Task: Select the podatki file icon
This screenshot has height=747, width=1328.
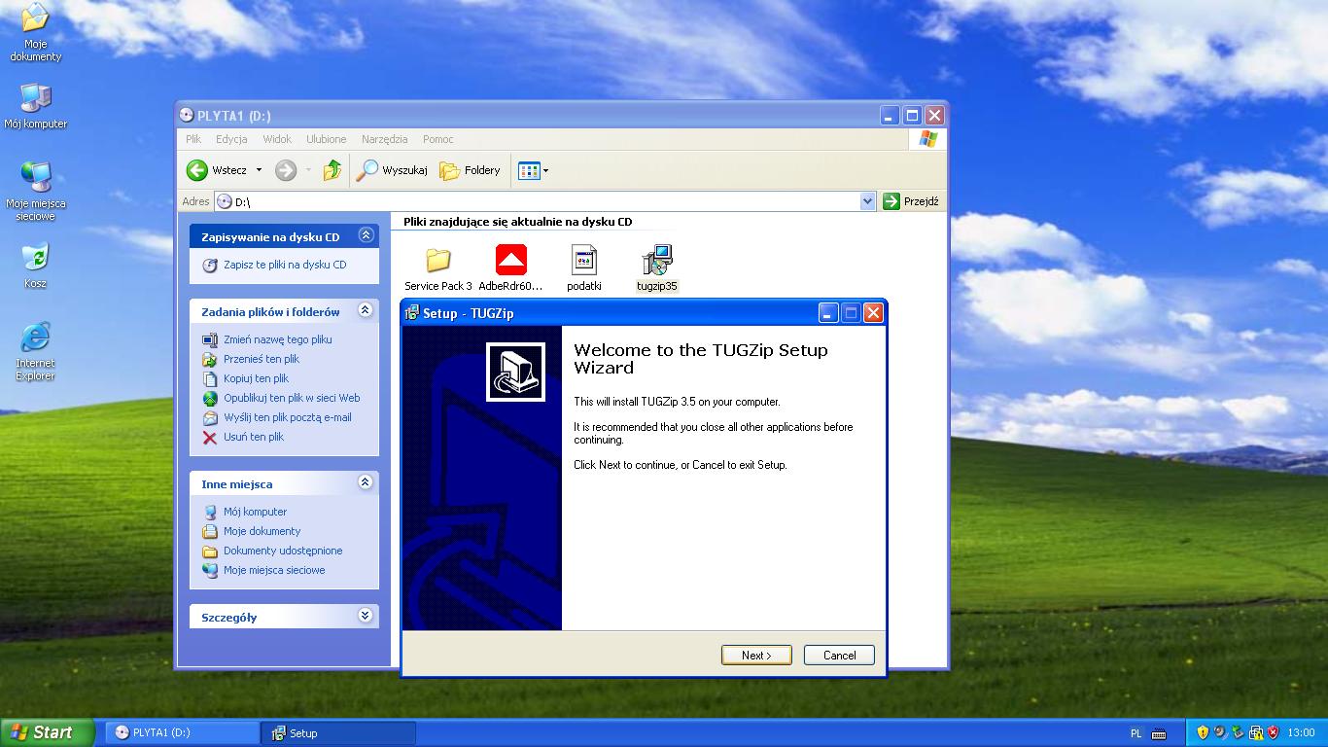Action: coord(584,268)
